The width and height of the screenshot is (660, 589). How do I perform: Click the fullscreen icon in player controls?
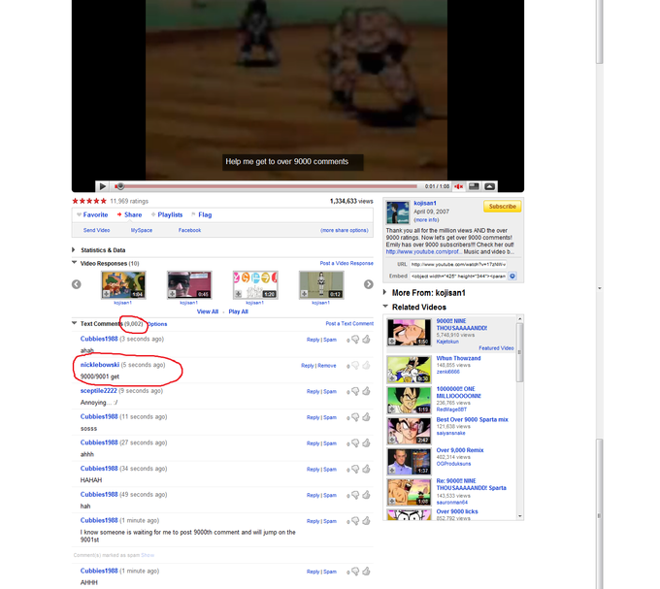tap(489, 186)
